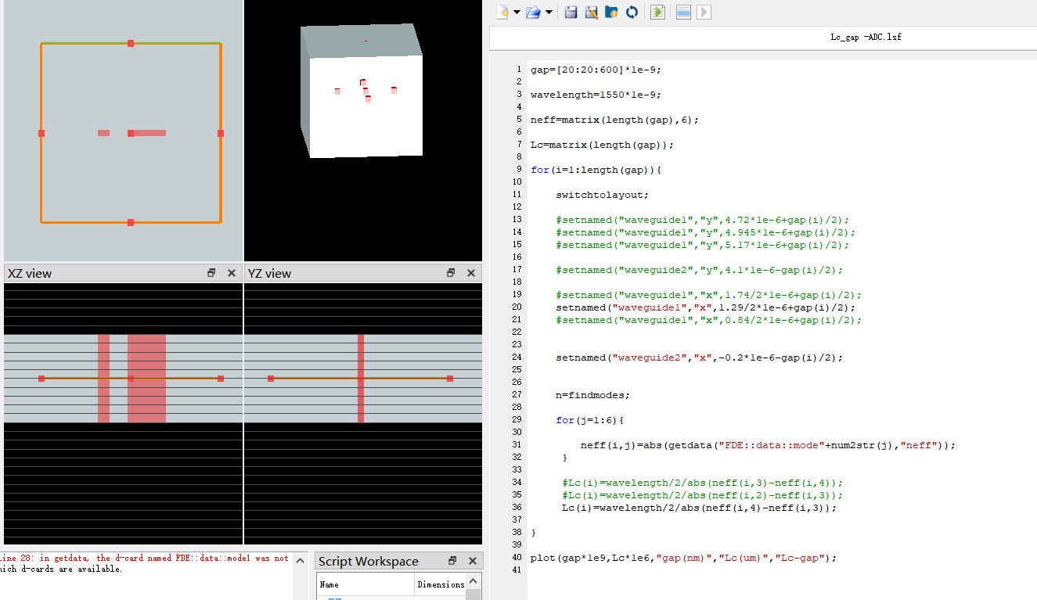Viewport: 1037px width, 600px height.
Task: Undock the XZ view panel
Action: coord(211,273)
